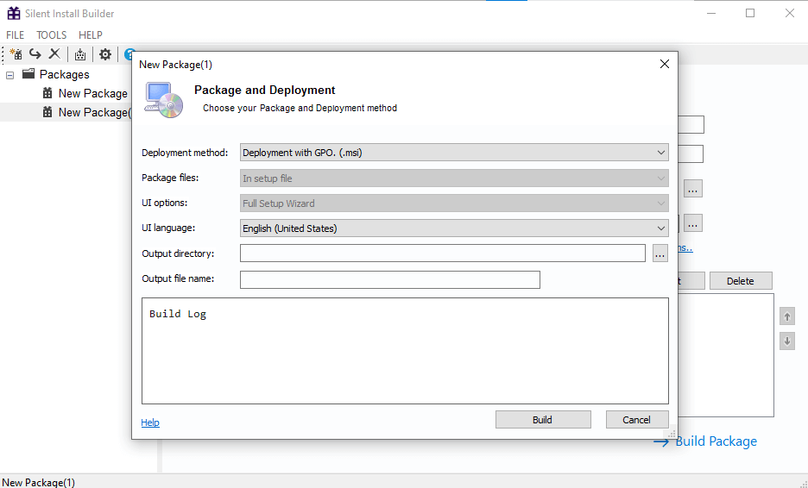
Task: Click the gift icon beside New Package(1)
Action: tap(47, 112)
